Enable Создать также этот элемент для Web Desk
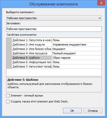 pyautogui.click(x=8, y=101)
